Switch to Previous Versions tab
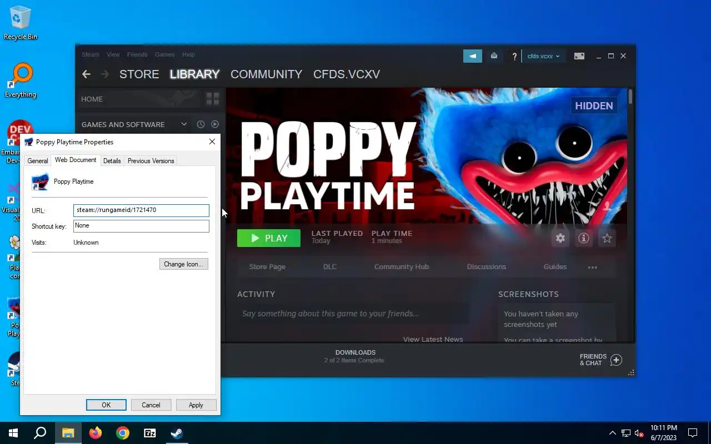The height and width of the screenshot is (444, 711). tap(151, 161)
